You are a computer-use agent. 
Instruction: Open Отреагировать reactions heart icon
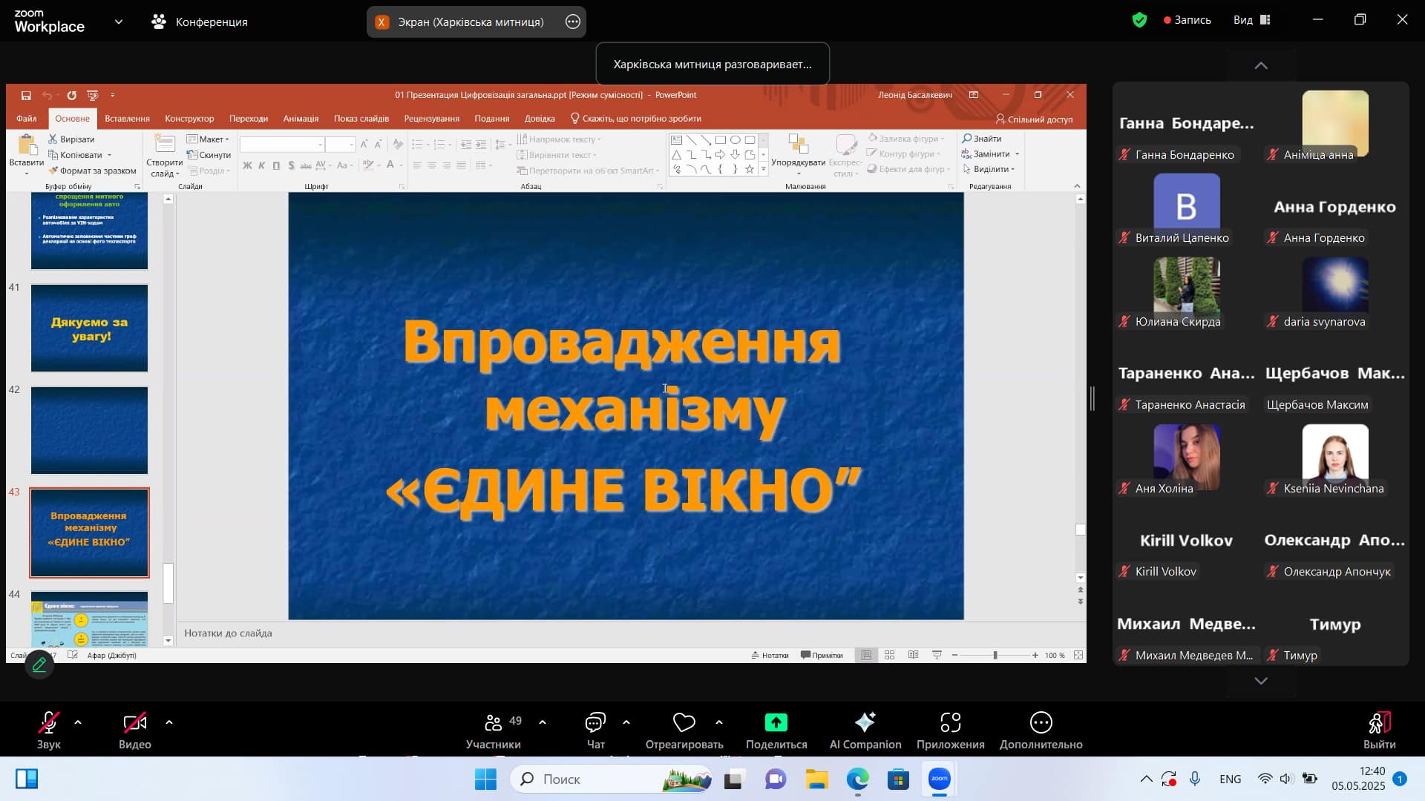[x=684, y=722]
